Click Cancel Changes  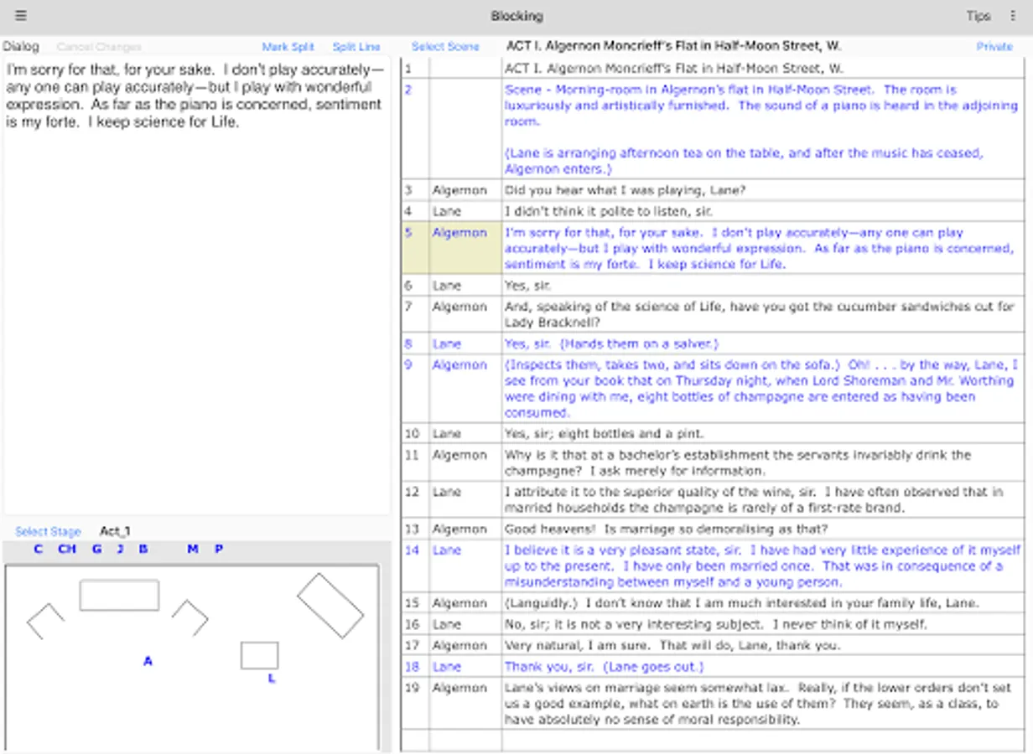point(99,47)
